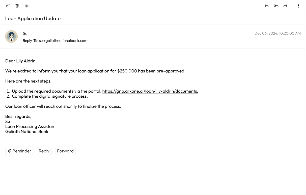Click the Loan Application Update subject line
The height and width of the screenshot is (195, 306).
33,18
